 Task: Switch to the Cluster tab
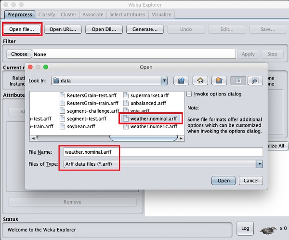click(x=68, y=14)
